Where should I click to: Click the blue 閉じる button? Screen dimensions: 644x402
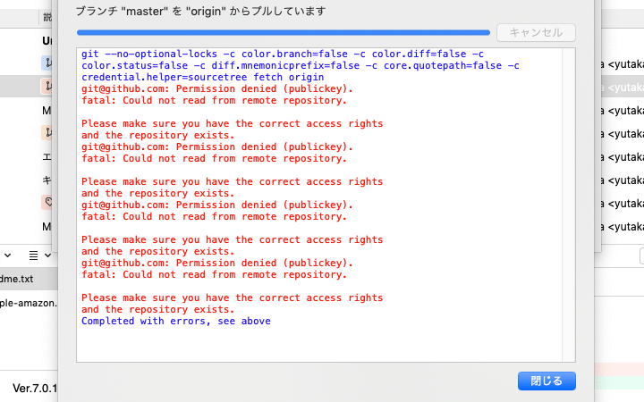pyautogui.click(x=547, y=381)
